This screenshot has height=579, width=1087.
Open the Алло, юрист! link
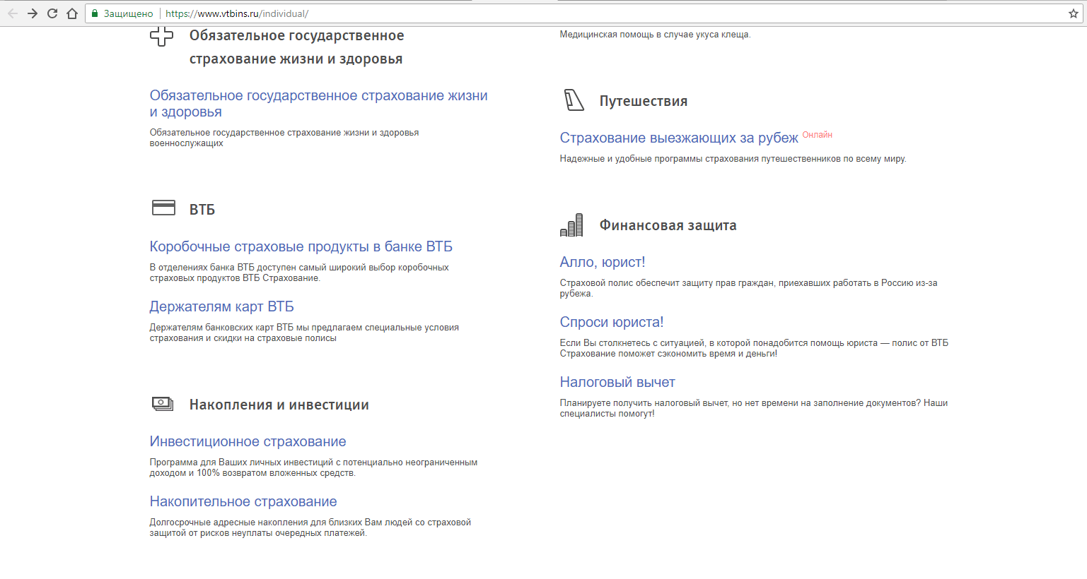pyautogui.click(x=602, y=262)
